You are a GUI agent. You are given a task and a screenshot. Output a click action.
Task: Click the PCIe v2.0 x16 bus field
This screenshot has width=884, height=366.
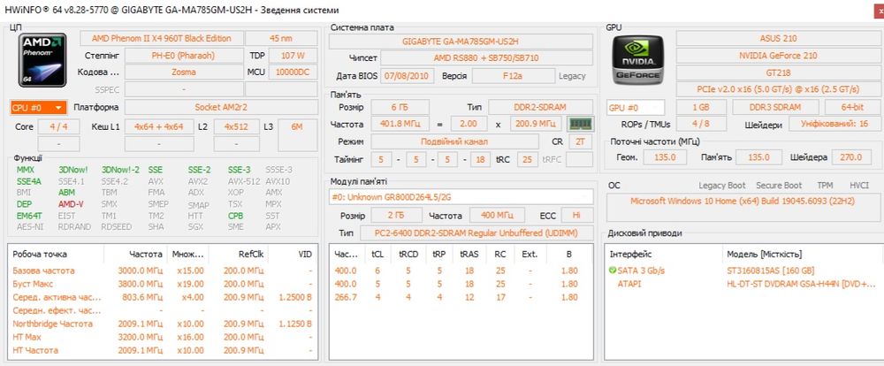tap(778, 89)
